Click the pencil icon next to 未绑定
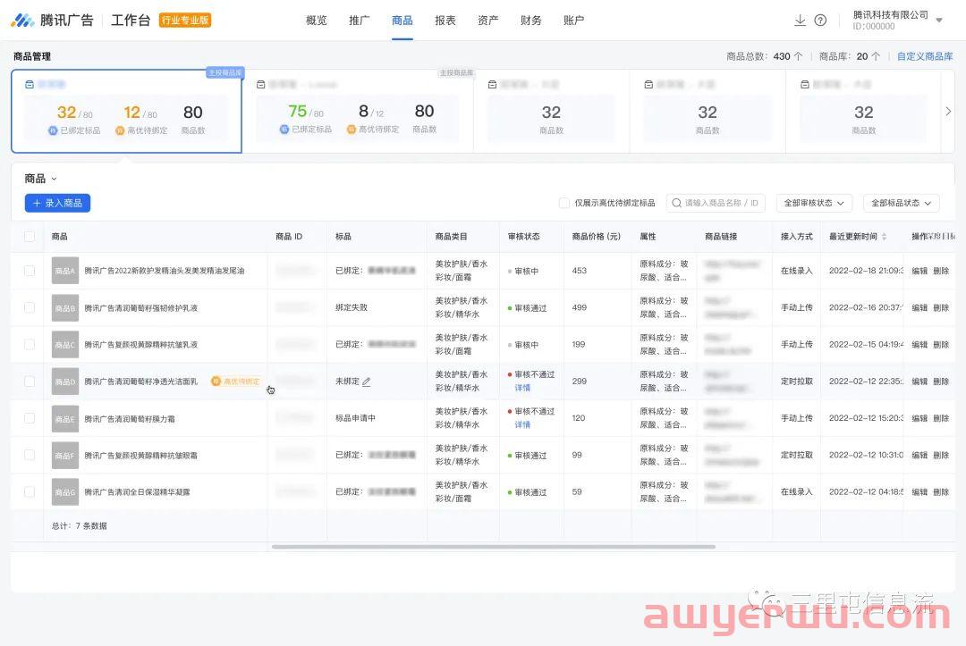The height and width of the screenshot is (646, 966). click(x=367, y=382)
